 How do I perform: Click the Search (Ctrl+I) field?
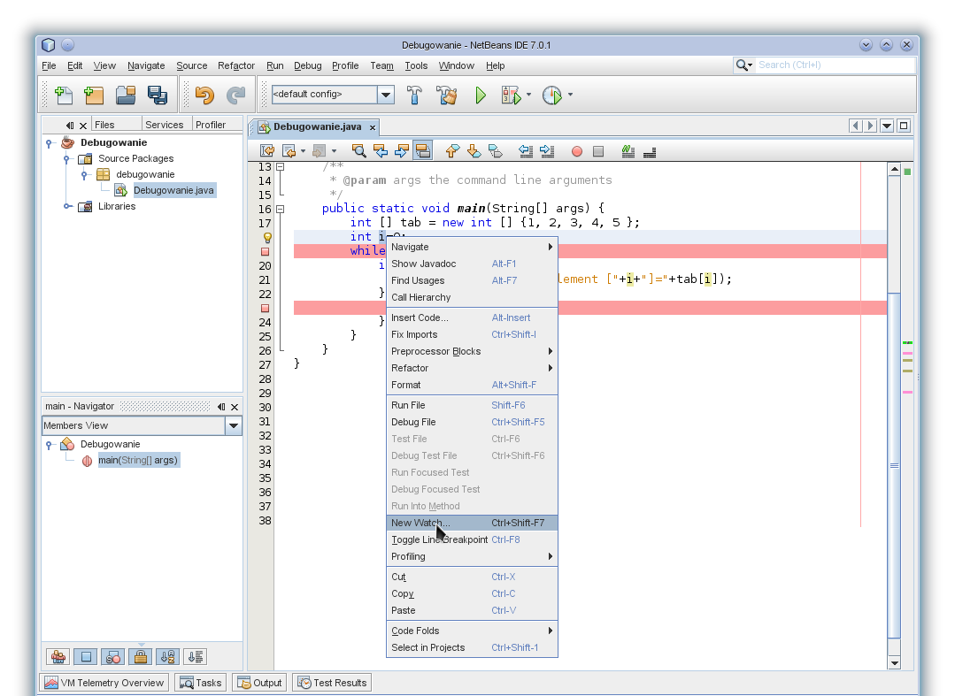(835, 65)
